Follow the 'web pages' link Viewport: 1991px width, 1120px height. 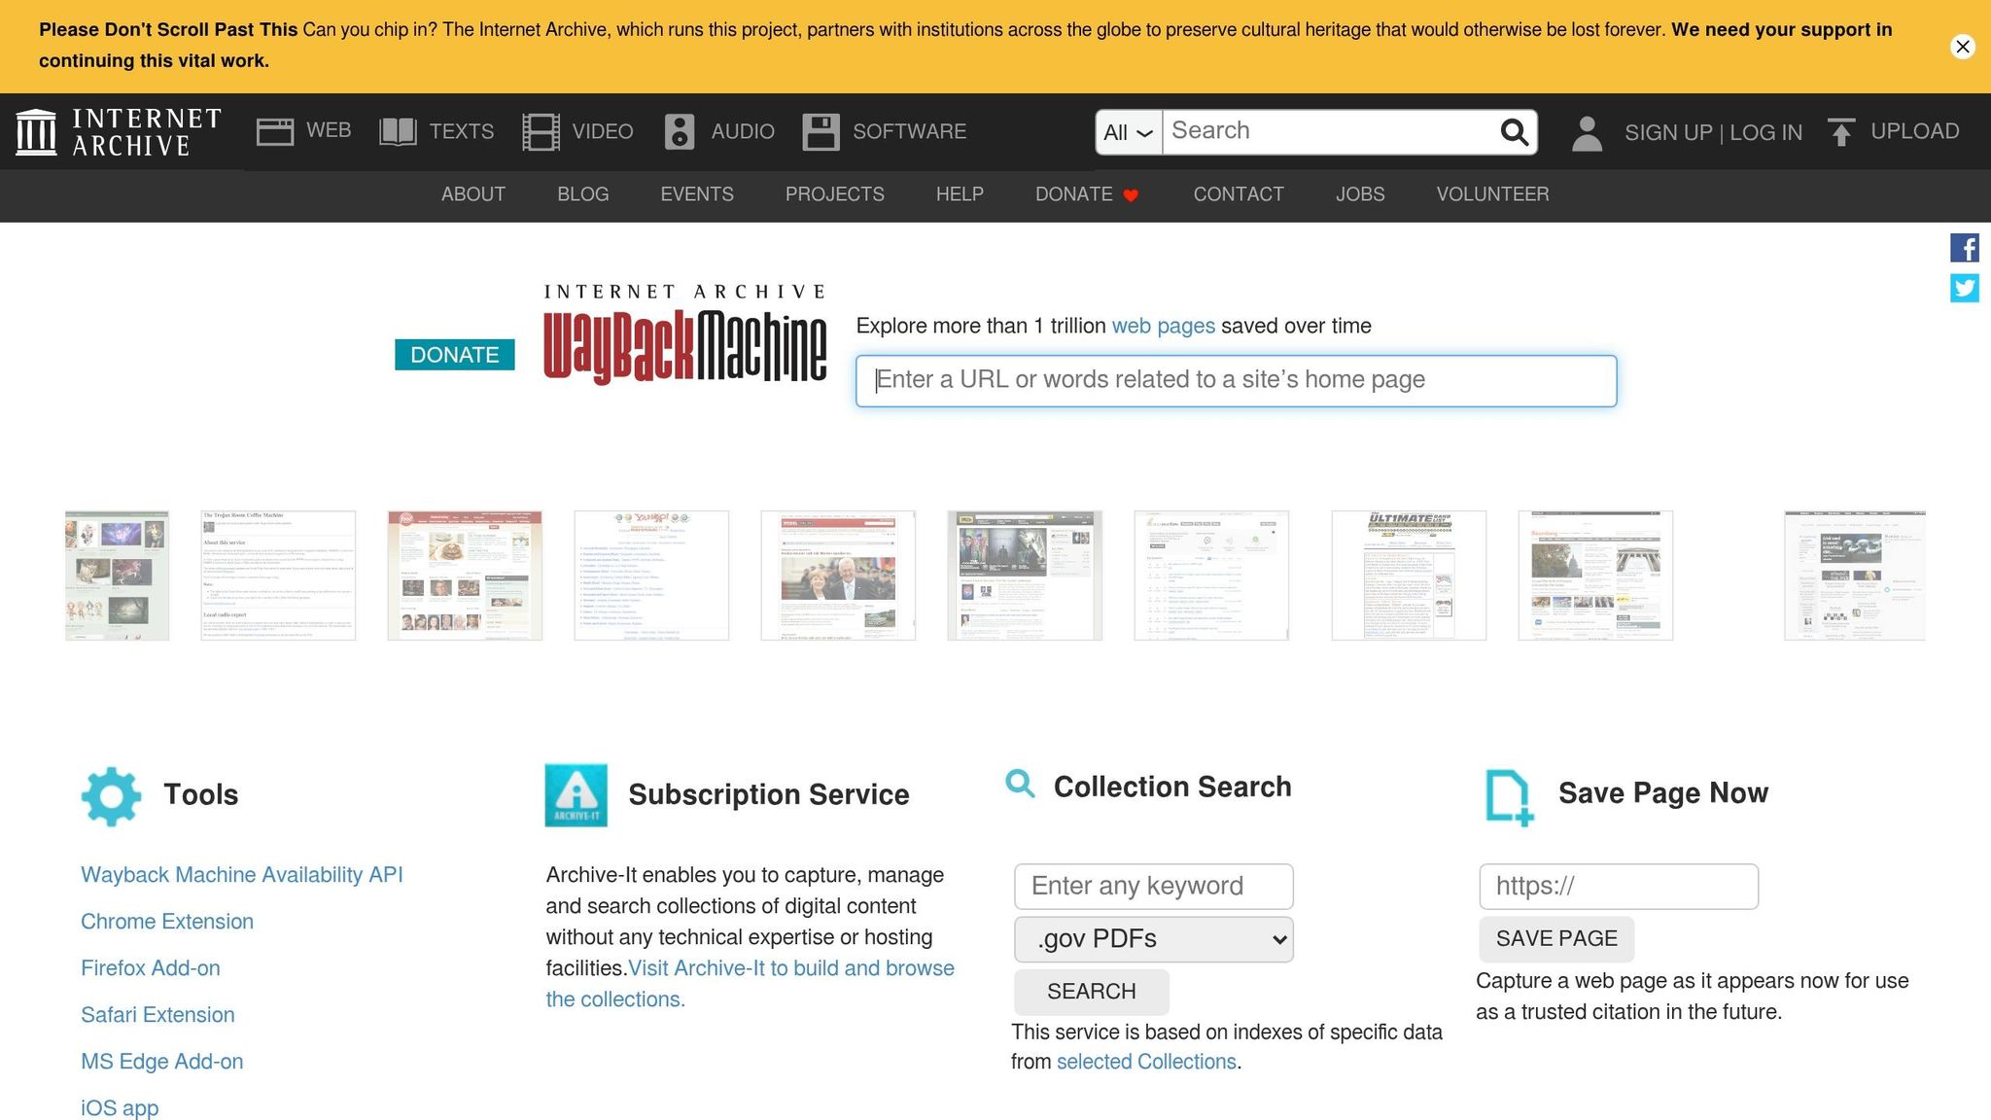pyautogui.click(x=1163, y=327)
